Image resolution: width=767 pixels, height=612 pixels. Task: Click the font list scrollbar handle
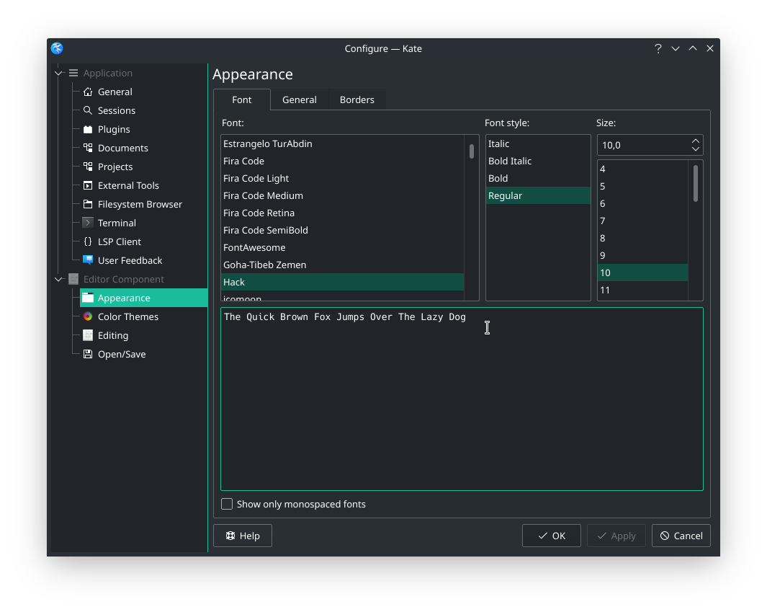[472, 151]
